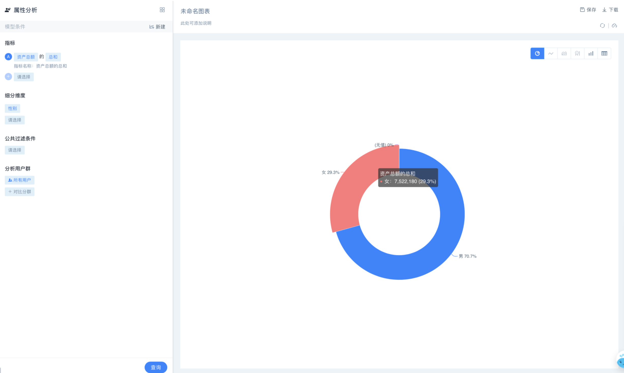This screenshot has height=373, width=624.
Task: Switch to the line chart view
Action: pyautogui.click(x=551, y=53)
